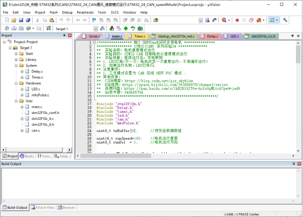Kill all breakpoints icon
The height and width of the screenshot is (217, 303).
pyautogui.click(x=259, y=20)
